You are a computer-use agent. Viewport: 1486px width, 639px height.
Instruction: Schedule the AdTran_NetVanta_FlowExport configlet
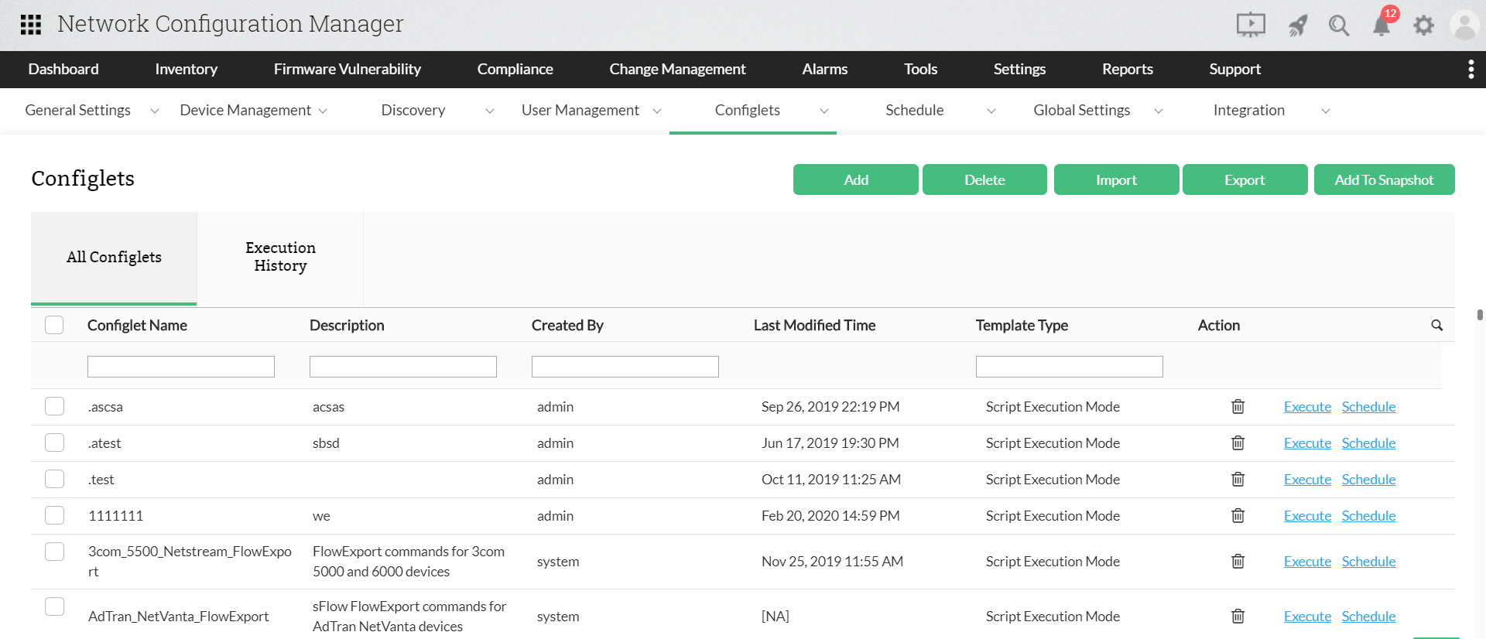coord(1368,616)
